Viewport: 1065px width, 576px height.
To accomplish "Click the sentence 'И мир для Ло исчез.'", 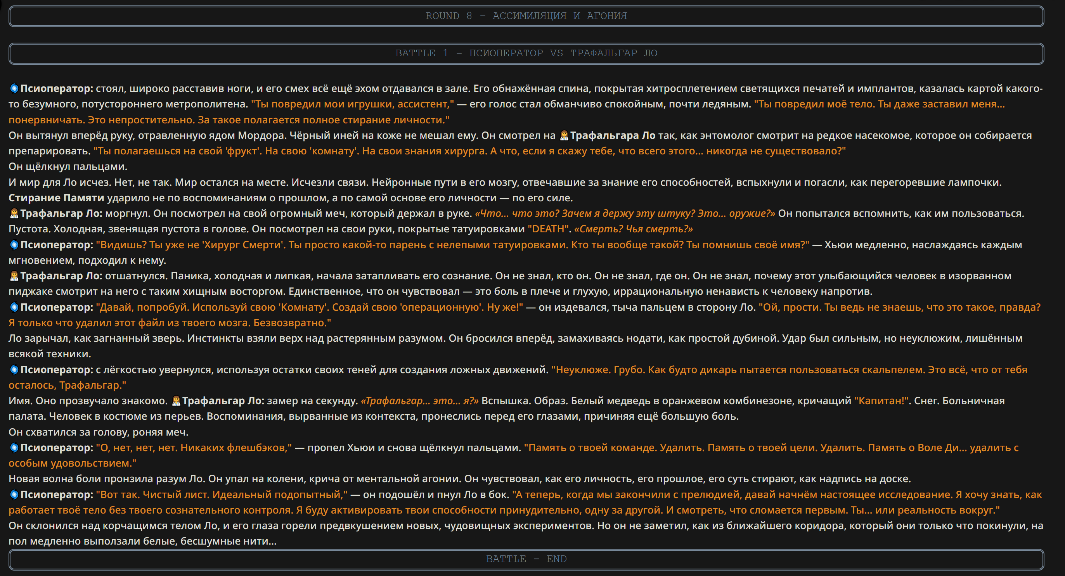I will tap(60, 182).
